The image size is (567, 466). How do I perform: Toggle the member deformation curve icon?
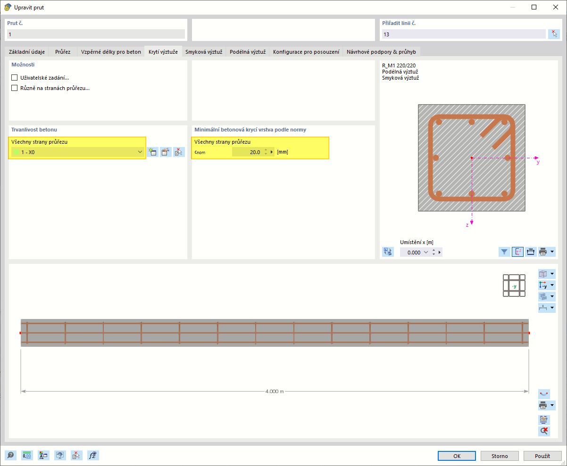544,394
